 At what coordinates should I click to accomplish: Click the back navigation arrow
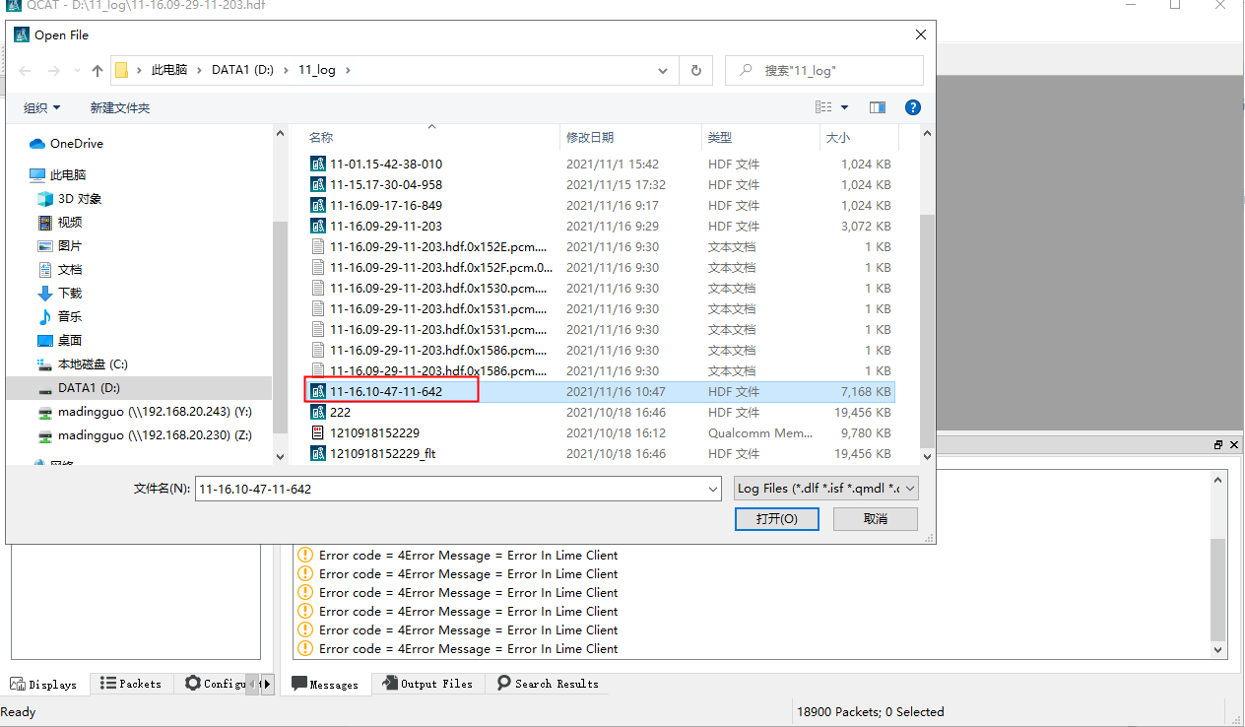[x=26, y=70]
